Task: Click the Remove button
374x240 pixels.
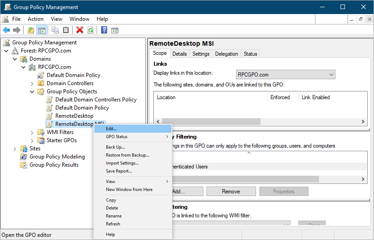Action: tap(231, 192)
